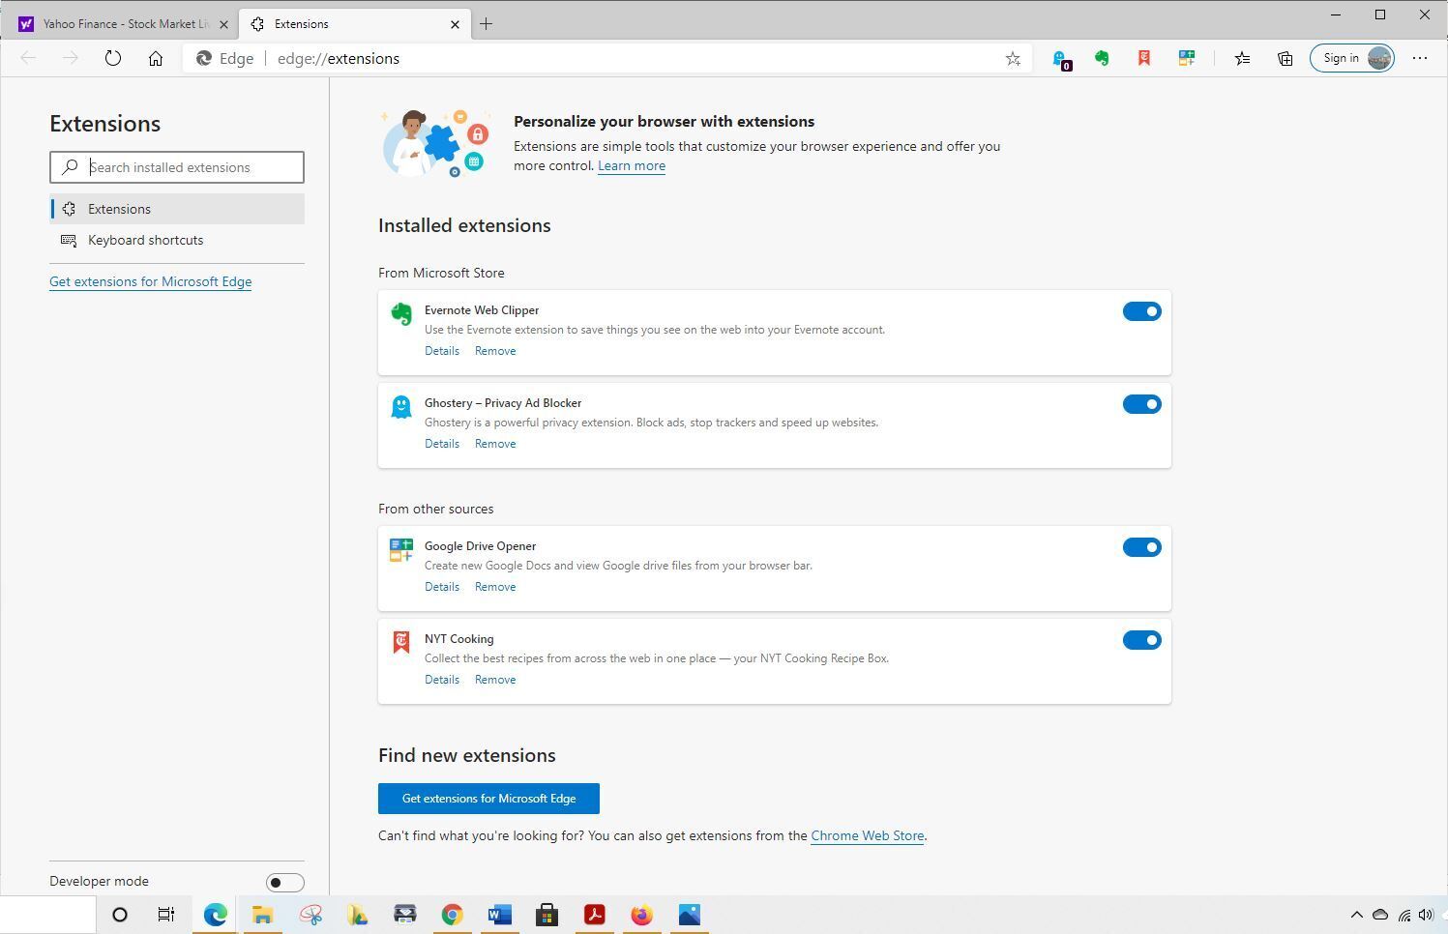The image size is (1448, 934).
Task: Close the Extensions tab
Action: (455, 24)
